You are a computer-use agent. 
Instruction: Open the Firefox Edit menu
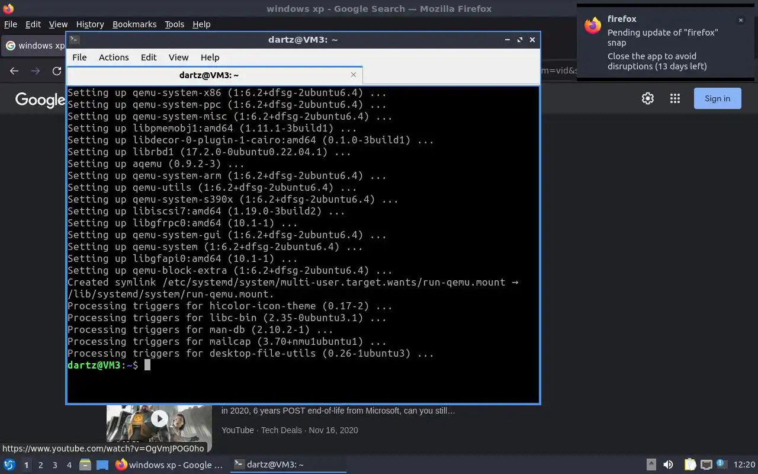(x=33, y=24)
